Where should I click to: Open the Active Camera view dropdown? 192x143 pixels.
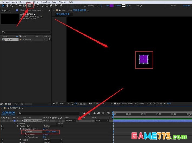128,104
